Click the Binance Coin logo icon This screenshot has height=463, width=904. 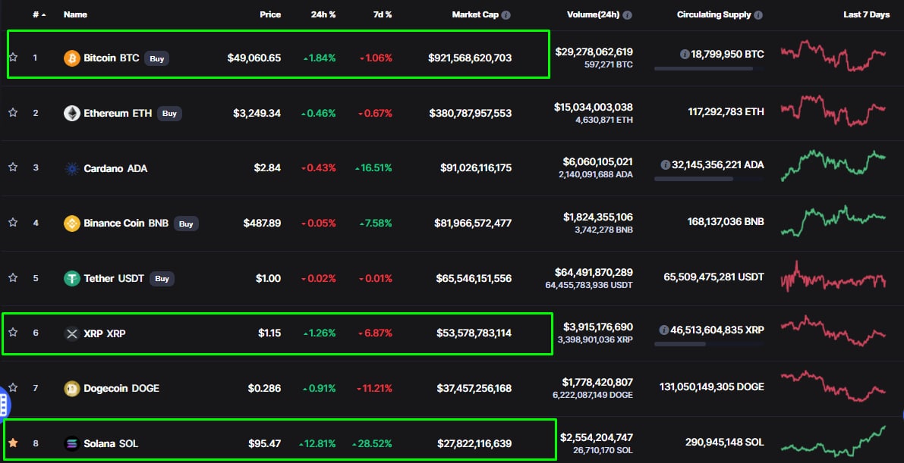72,224
